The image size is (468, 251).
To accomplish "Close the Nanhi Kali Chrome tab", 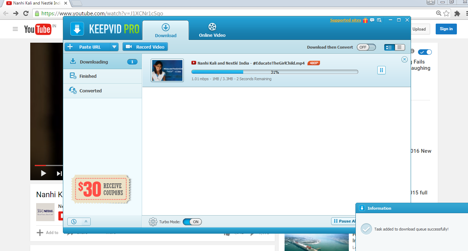I will (x=66, y=3).
